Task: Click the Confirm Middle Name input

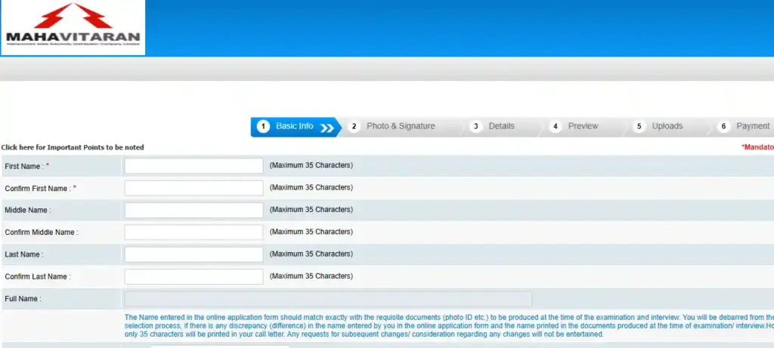Action: [x=193, y=233]
